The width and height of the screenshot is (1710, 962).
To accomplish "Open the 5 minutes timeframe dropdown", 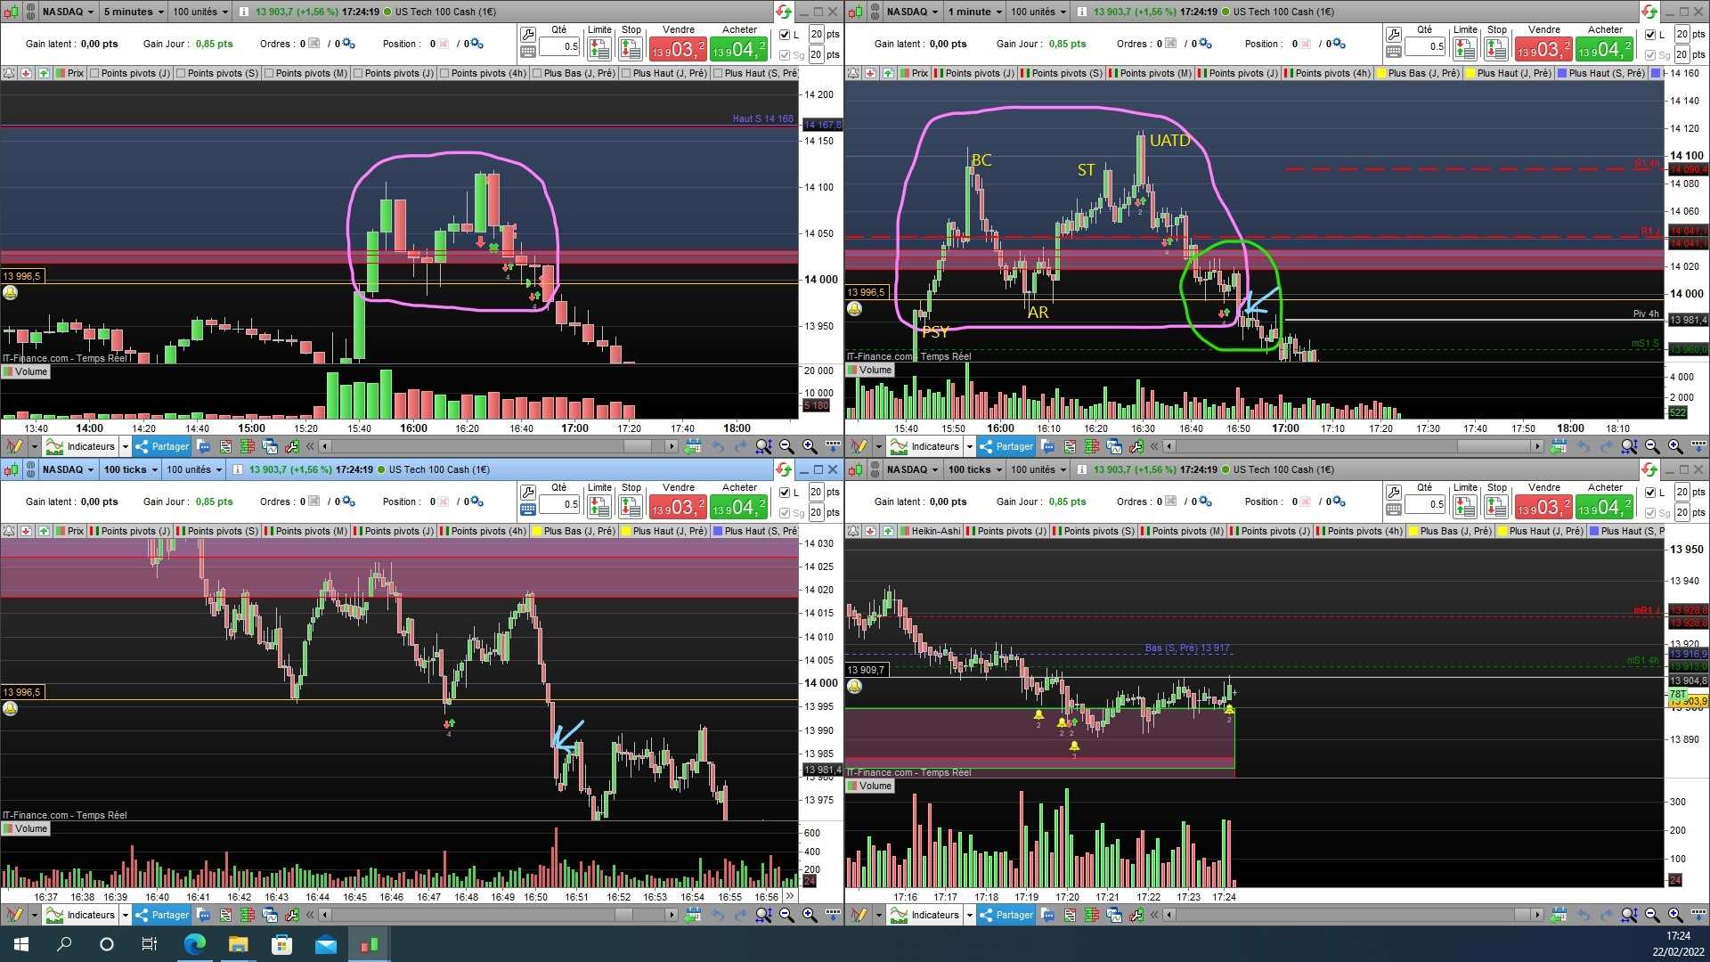I will coord(133,12).
